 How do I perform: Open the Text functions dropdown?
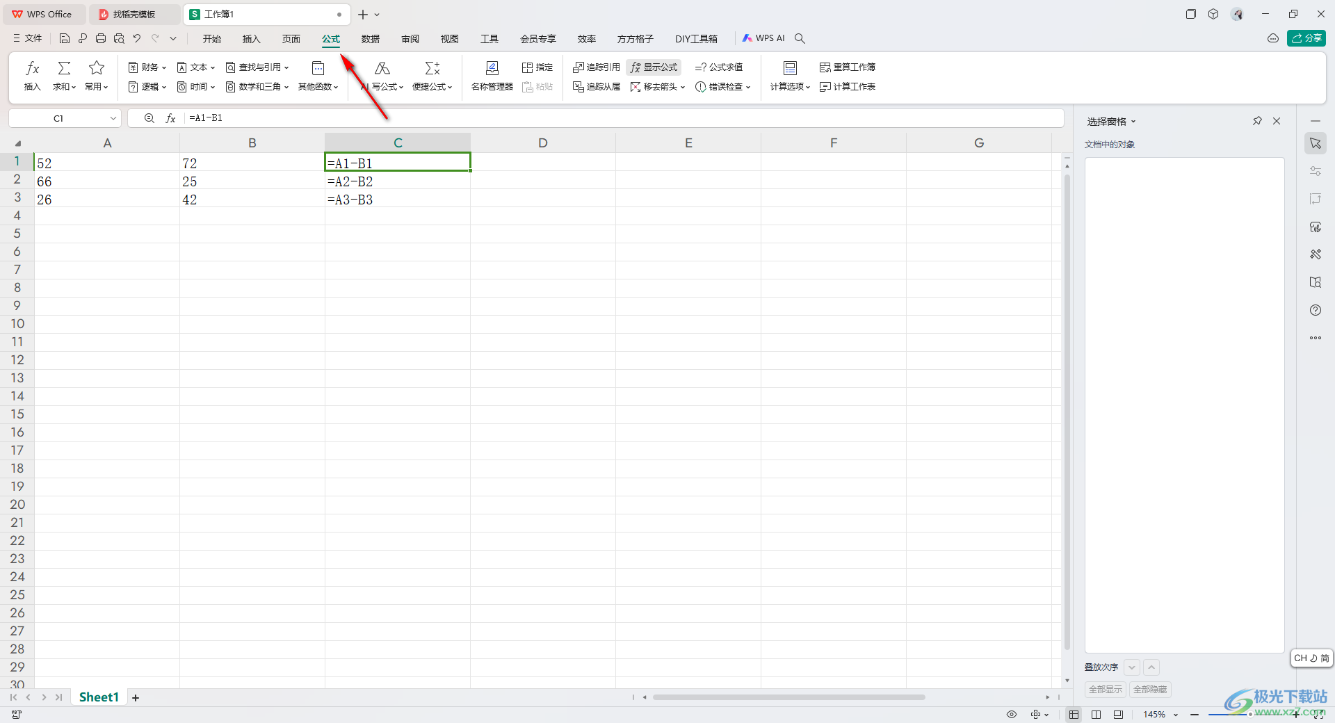(196, 67)
